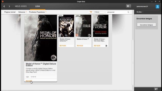Switch to the MEUS JOGOS tab

tap(21, 6)
